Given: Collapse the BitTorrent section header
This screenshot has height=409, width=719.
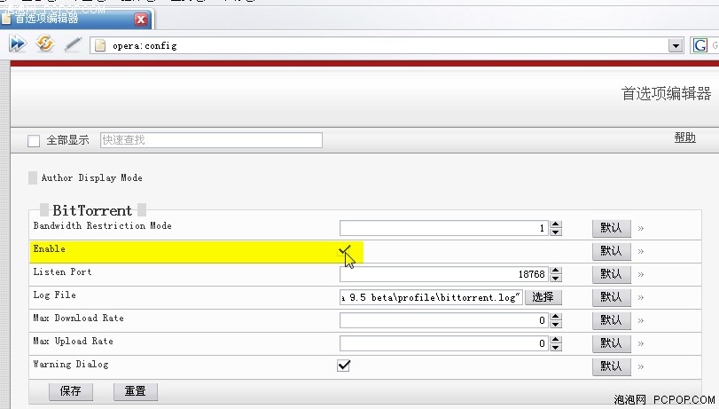Looking at the screenshot, I should 91,210.
